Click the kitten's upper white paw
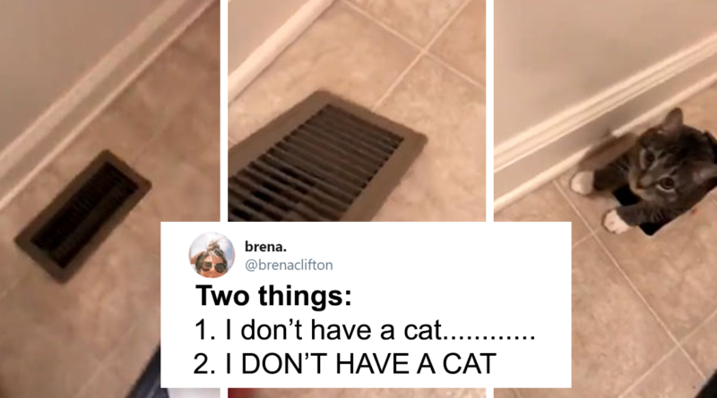Screen dimensions: 717x398 [582, 182]
